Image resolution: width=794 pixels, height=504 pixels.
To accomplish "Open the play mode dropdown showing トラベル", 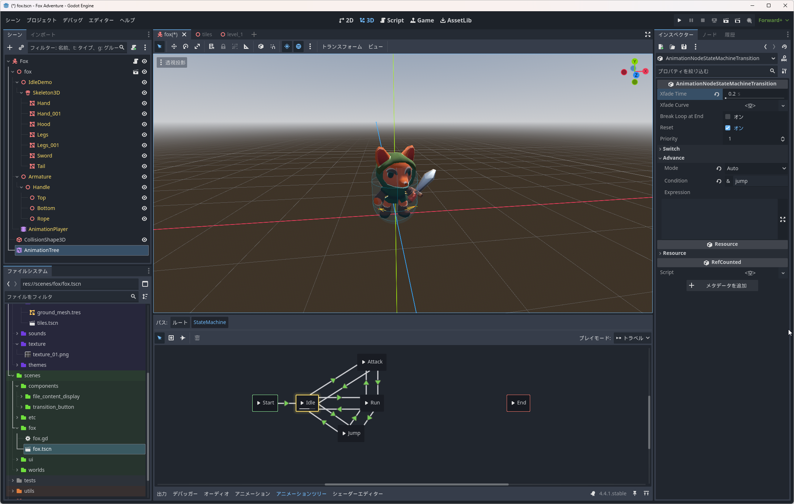I will coord(633,338).
